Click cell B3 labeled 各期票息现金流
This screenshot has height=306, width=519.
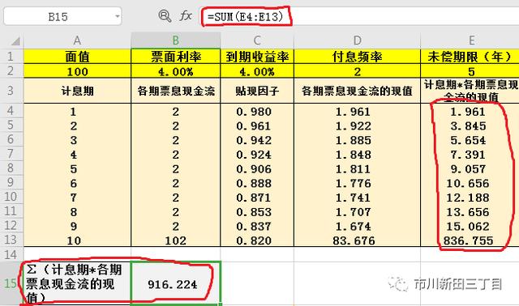coord(176,91)
